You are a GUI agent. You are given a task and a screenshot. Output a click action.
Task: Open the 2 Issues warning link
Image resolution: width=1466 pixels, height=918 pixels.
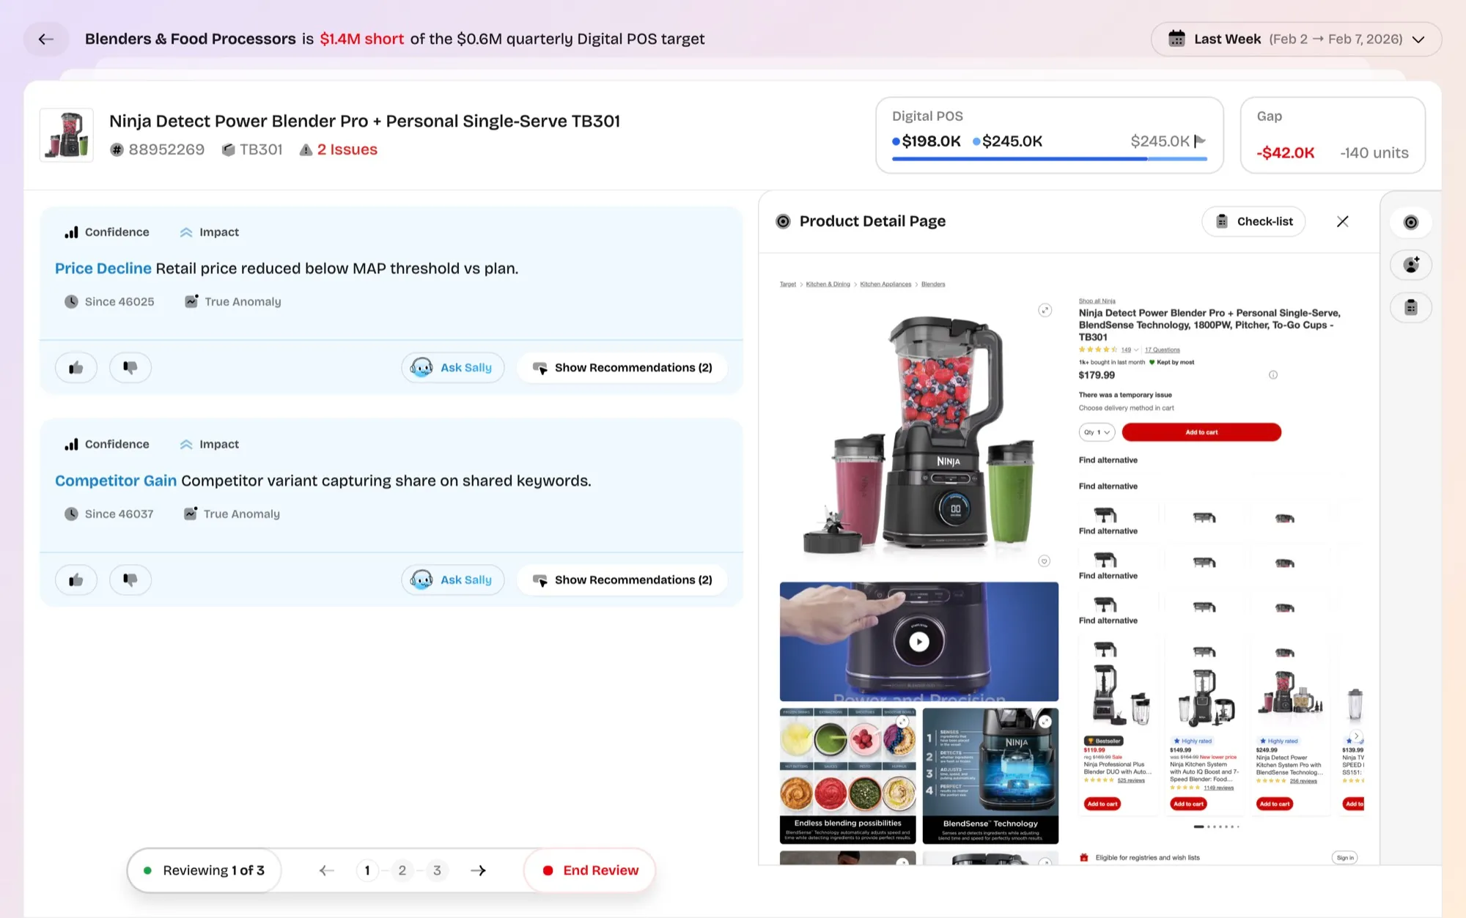tap(339, 149)
